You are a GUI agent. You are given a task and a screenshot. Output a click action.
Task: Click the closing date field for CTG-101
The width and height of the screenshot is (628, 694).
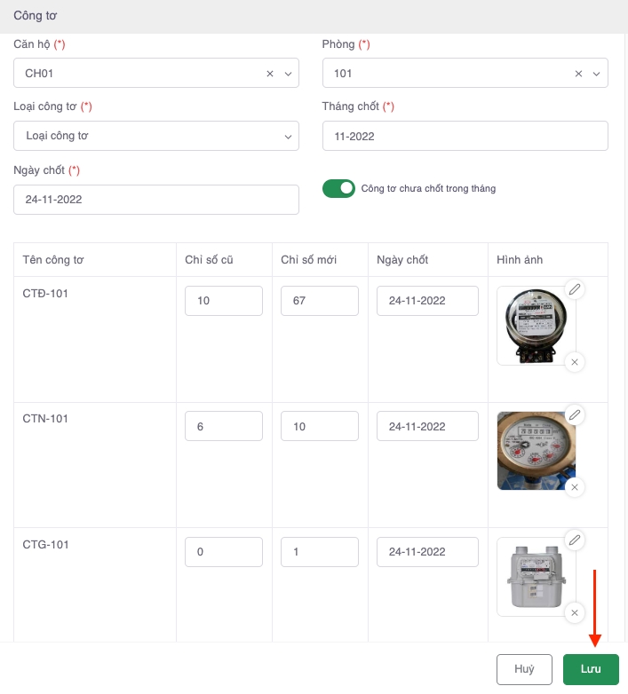tap(427, 552)
